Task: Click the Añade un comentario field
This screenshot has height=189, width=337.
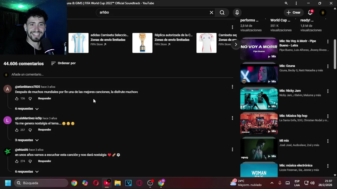Action: (x=122, y=75)
